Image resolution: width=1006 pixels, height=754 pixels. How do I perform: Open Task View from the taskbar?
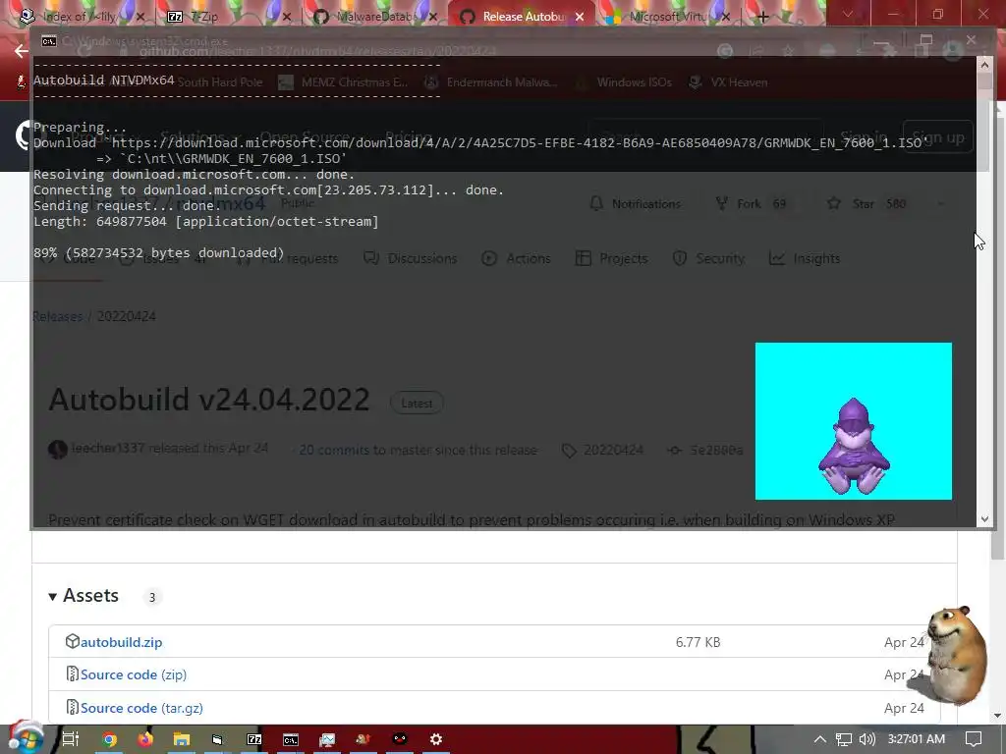71,739
